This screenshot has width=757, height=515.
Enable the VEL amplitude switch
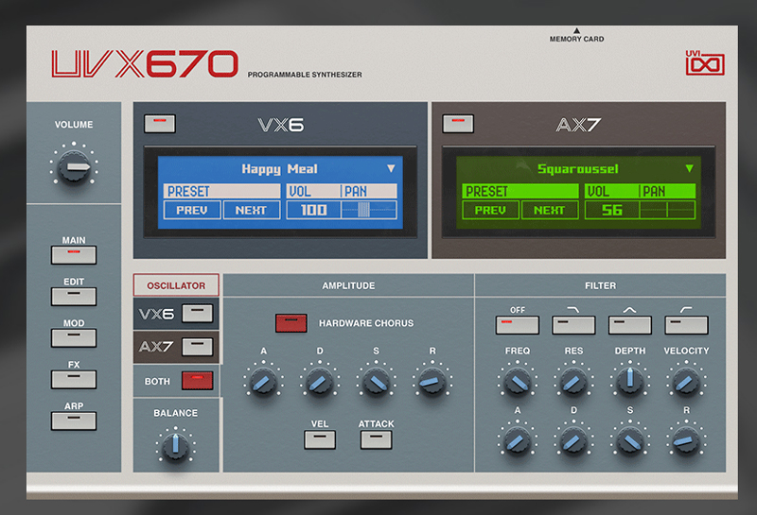tap(320, 439)
